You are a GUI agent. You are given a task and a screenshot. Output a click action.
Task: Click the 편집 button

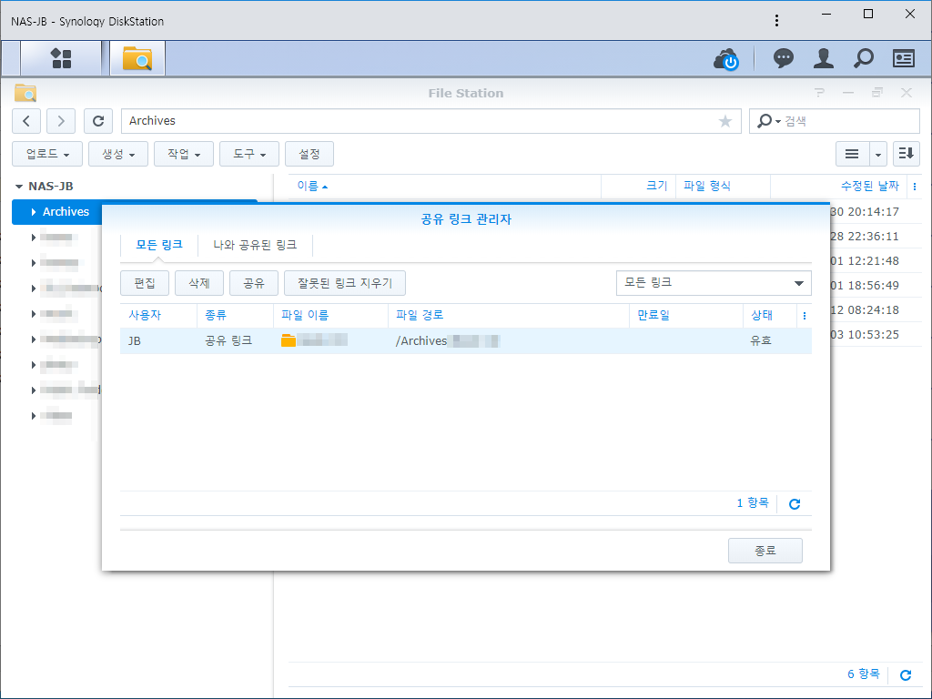click(x=145, y=283)
